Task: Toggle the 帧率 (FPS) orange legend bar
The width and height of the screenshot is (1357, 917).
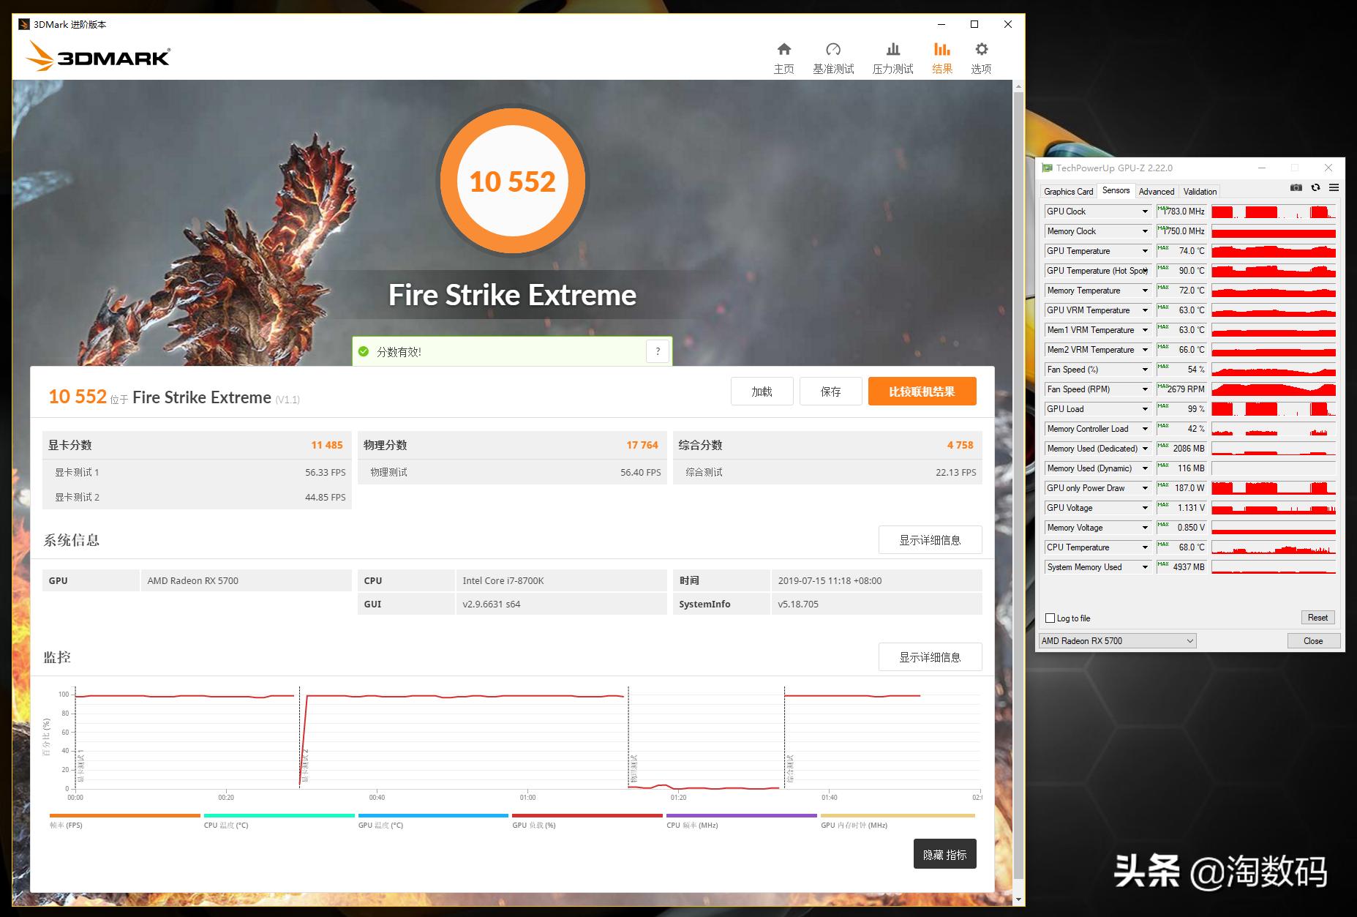Action: 125,815
